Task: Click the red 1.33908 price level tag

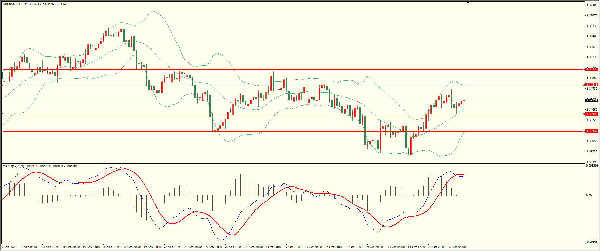Action: [592, 114]
